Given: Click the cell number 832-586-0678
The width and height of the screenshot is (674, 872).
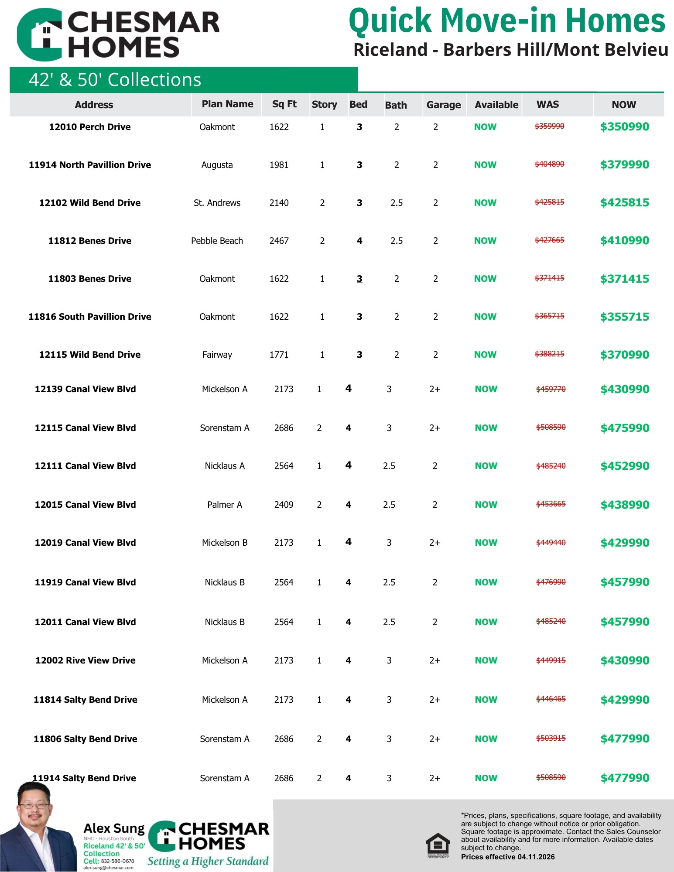Looking at the screenshot, I should pyautogui.click(x=117, y=861).
